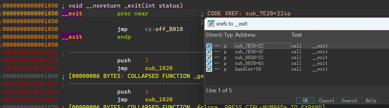Click xref icon beside sub_8030+32 row

coord(209,57)
